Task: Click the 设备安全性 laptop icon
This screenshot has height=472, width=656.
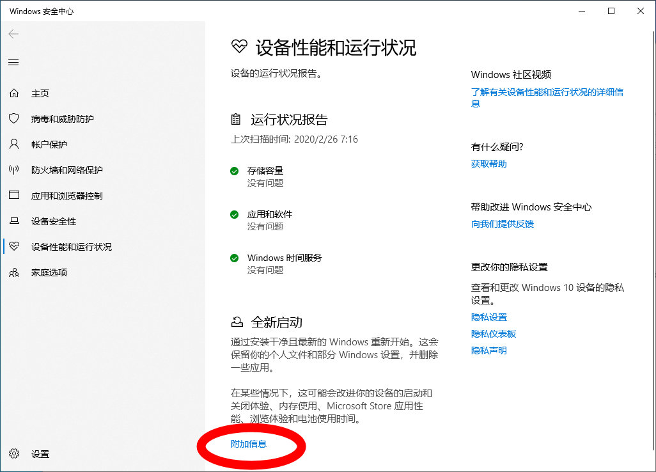Action: coord(14,221)
